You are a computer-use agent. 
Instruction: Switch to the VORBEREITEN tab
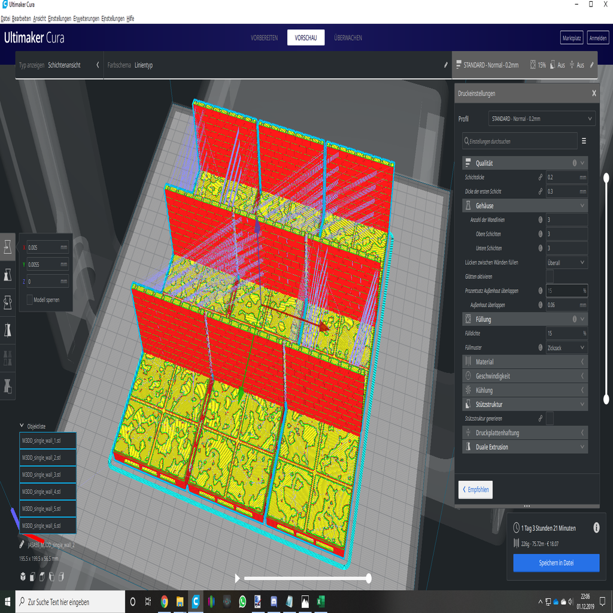click(x=264, y=38)
